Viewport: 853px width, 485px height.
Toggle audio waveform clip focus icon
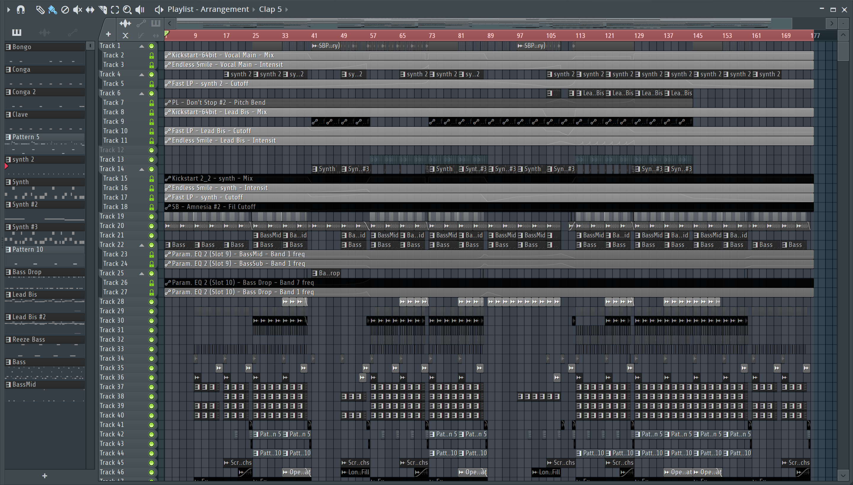point(125,23)
